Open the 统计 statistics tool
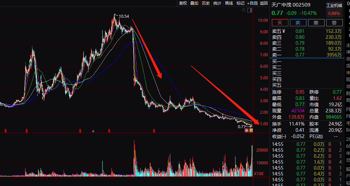Viewport: 350px width, 186px height. (x=217, y=3)
